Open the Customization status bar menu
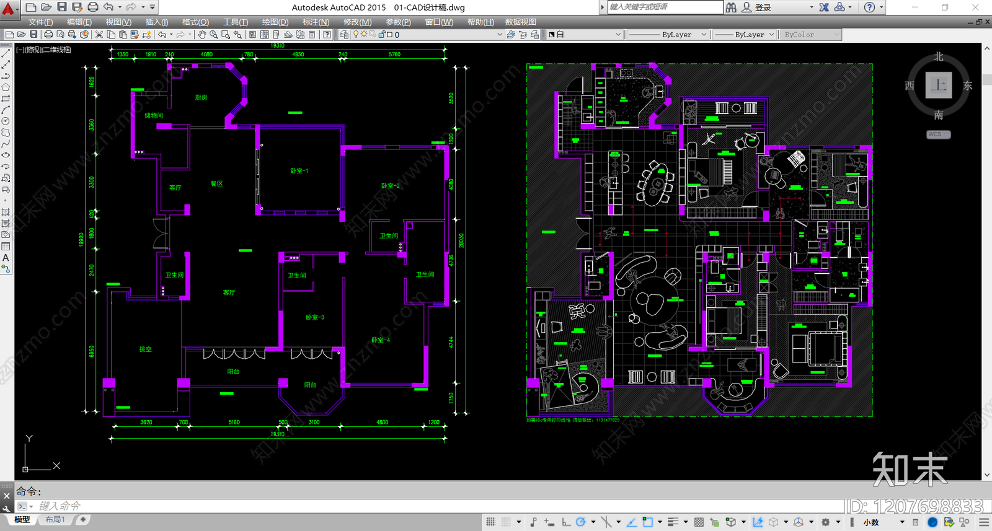Viewport: 992px width, 531px height. 984,522
